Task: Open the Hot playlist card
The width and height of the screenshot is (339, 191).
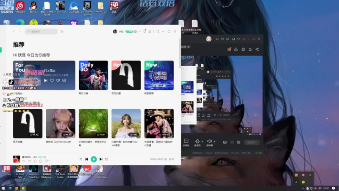Action: [126, 76]
